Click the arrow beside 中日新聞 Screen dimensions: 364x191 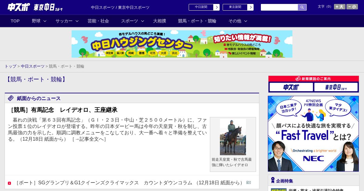pyautogui.click(x=217, y=7)
